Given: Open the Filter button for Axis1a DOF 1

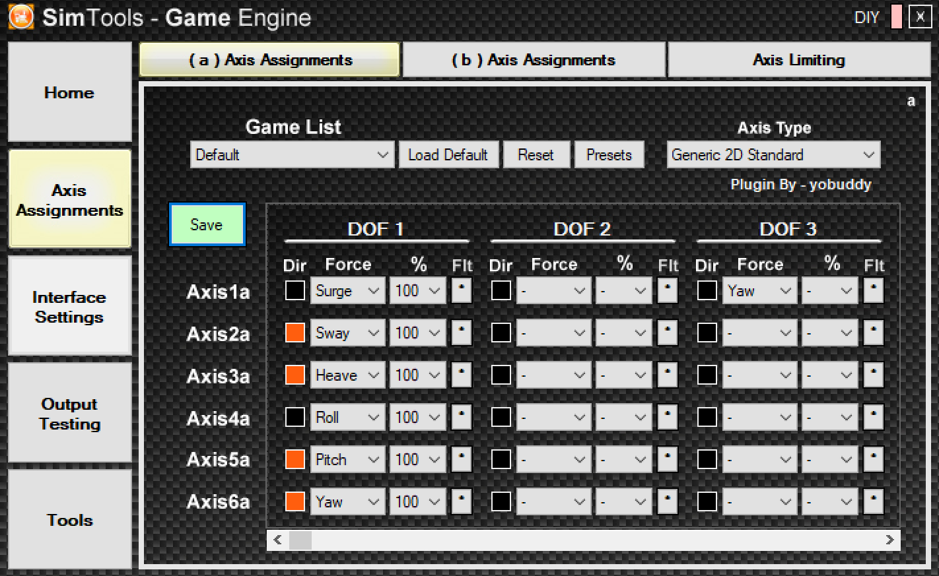Looking at the screenshot, I should click(462, 290).
